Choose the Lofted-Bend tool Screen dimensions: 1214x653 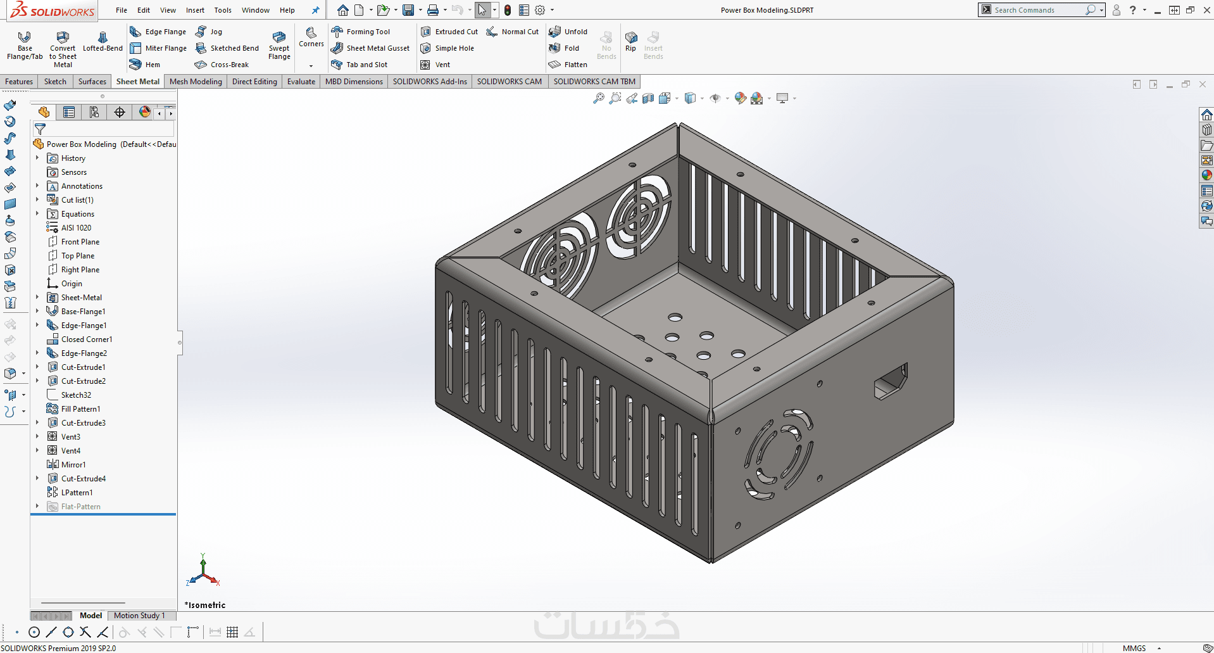click(103, 42)
